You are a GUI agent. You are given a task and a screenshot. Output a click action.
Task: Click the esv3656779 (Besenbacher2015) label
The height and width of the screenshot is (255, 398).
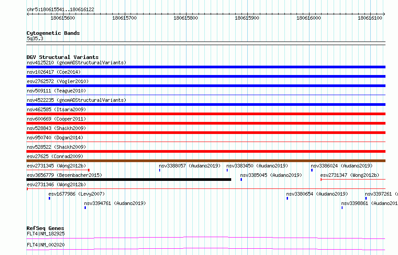coord(64,175)
